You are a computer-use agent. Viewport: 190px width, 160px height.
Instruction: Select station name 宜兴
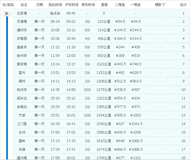coord(22,73)
